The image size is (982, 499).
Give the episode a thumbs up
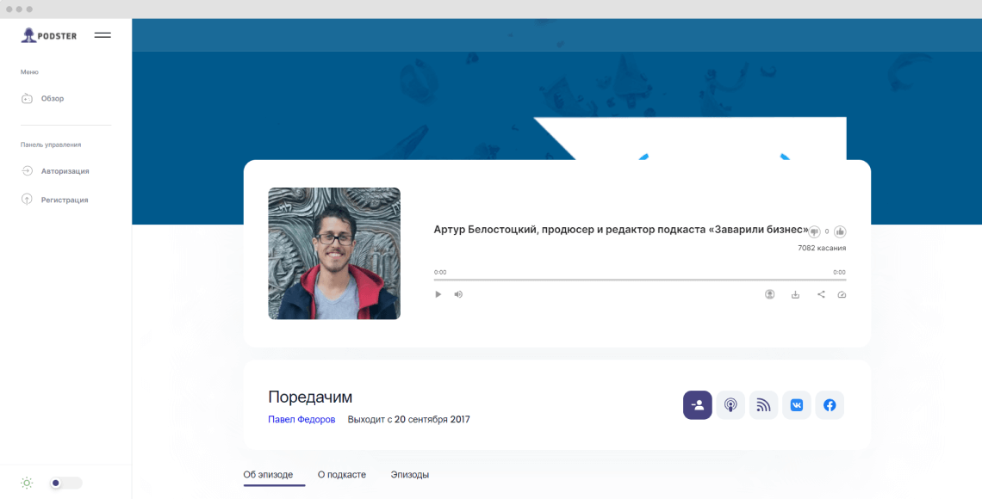point(840,231)
